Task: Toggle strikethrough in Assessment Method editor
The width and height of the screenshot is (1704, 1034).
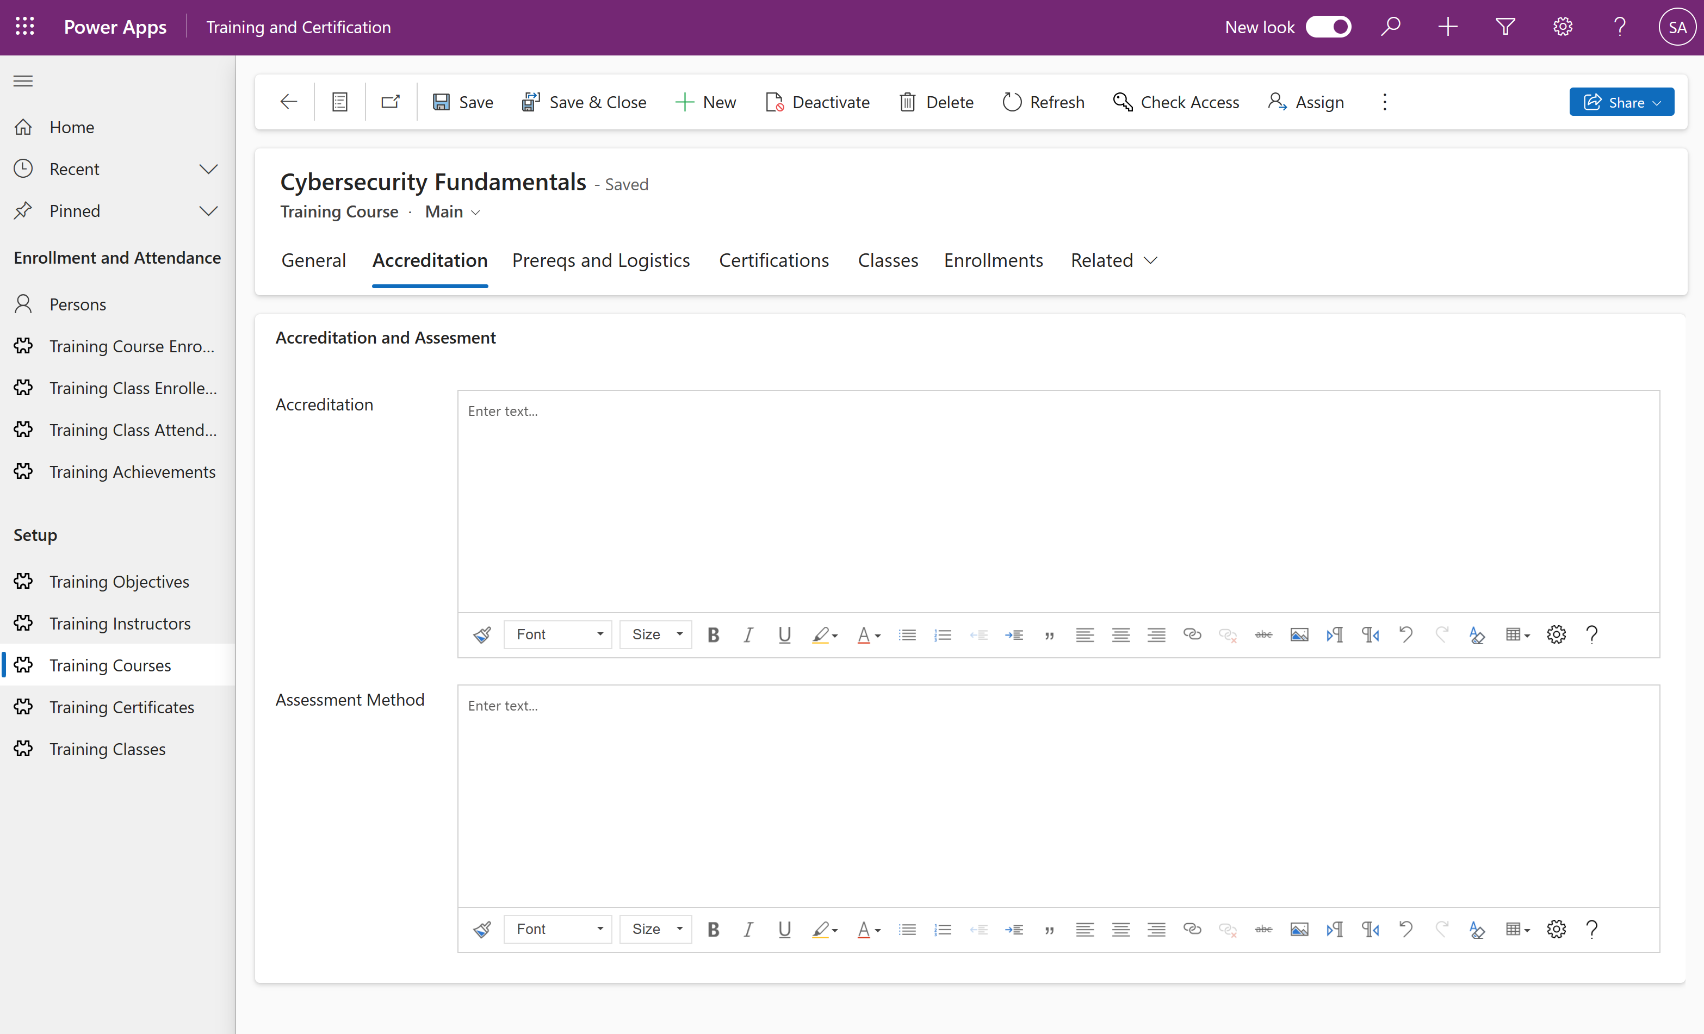Action: (x=1263, y=929)
